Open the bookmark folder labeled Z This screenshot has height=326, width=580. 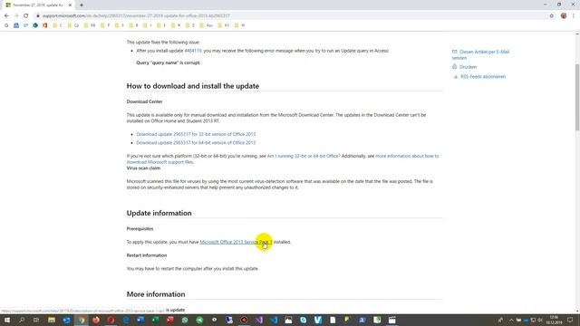point(190,25)
